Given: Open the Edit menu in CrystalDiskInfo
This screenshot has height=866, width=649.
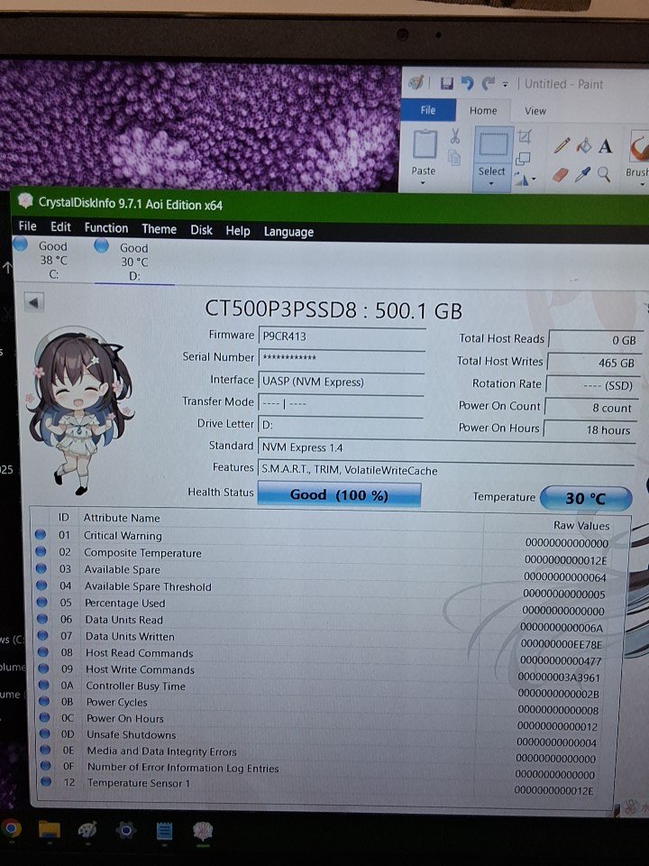Looking at the screenshot, I should 60,227.
